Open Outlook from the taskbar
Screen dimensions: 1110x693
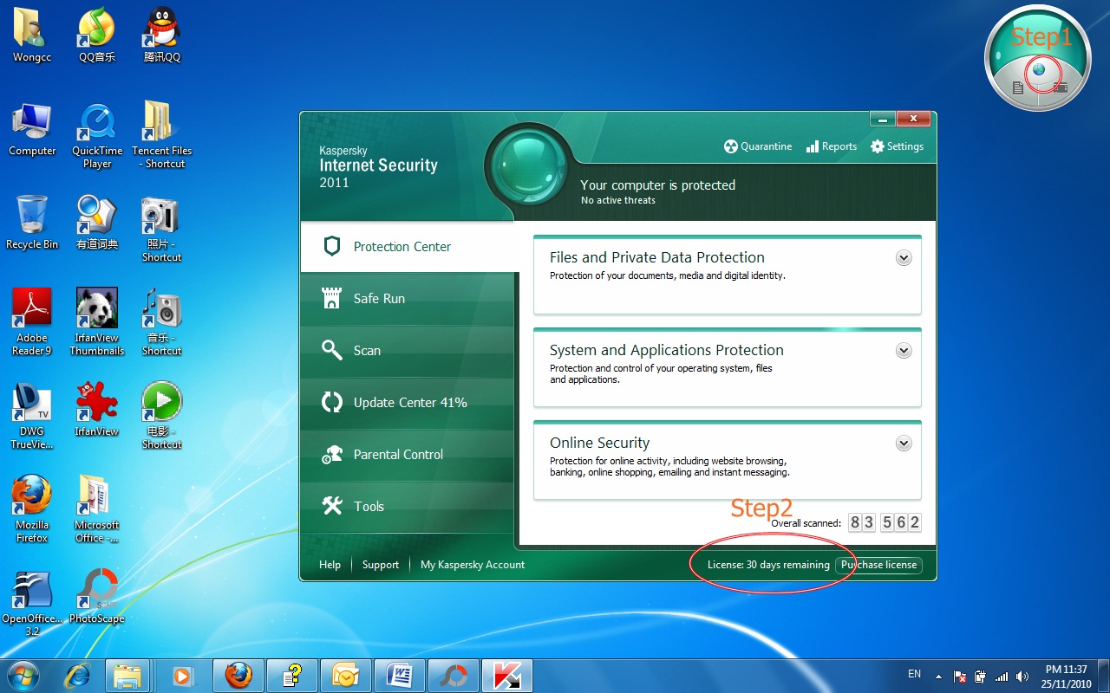tap(345, 675)
